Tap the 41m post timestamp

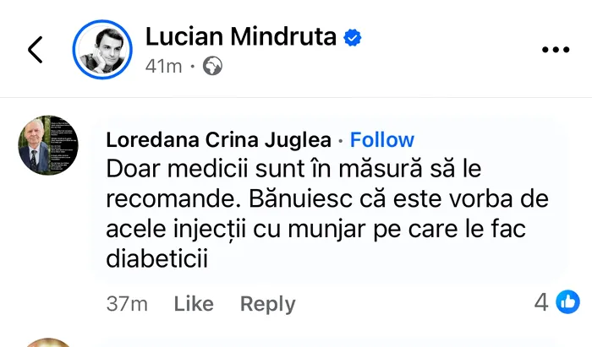point(164,66)
